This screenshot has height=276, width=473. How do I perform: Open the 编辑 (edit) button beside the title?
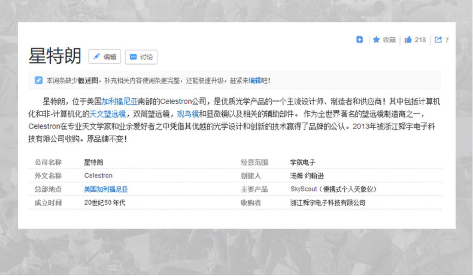tap(105, 57)
